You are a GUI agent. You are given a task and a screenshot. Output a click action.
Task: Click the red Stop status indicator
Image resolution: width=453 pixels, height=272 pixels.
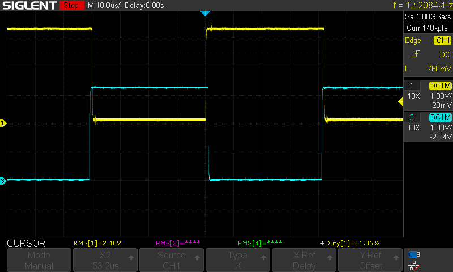70,6
